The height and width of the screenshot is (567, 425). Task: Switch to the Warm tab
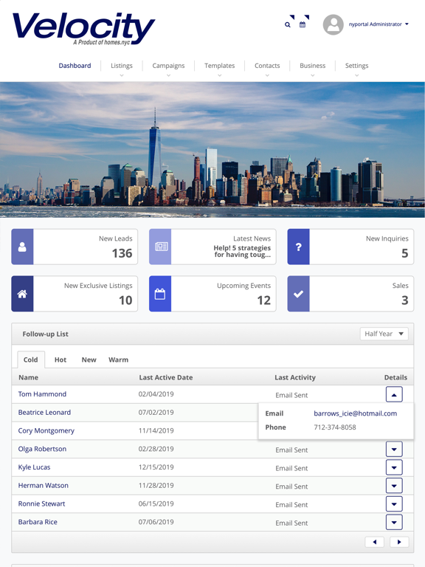118,360
